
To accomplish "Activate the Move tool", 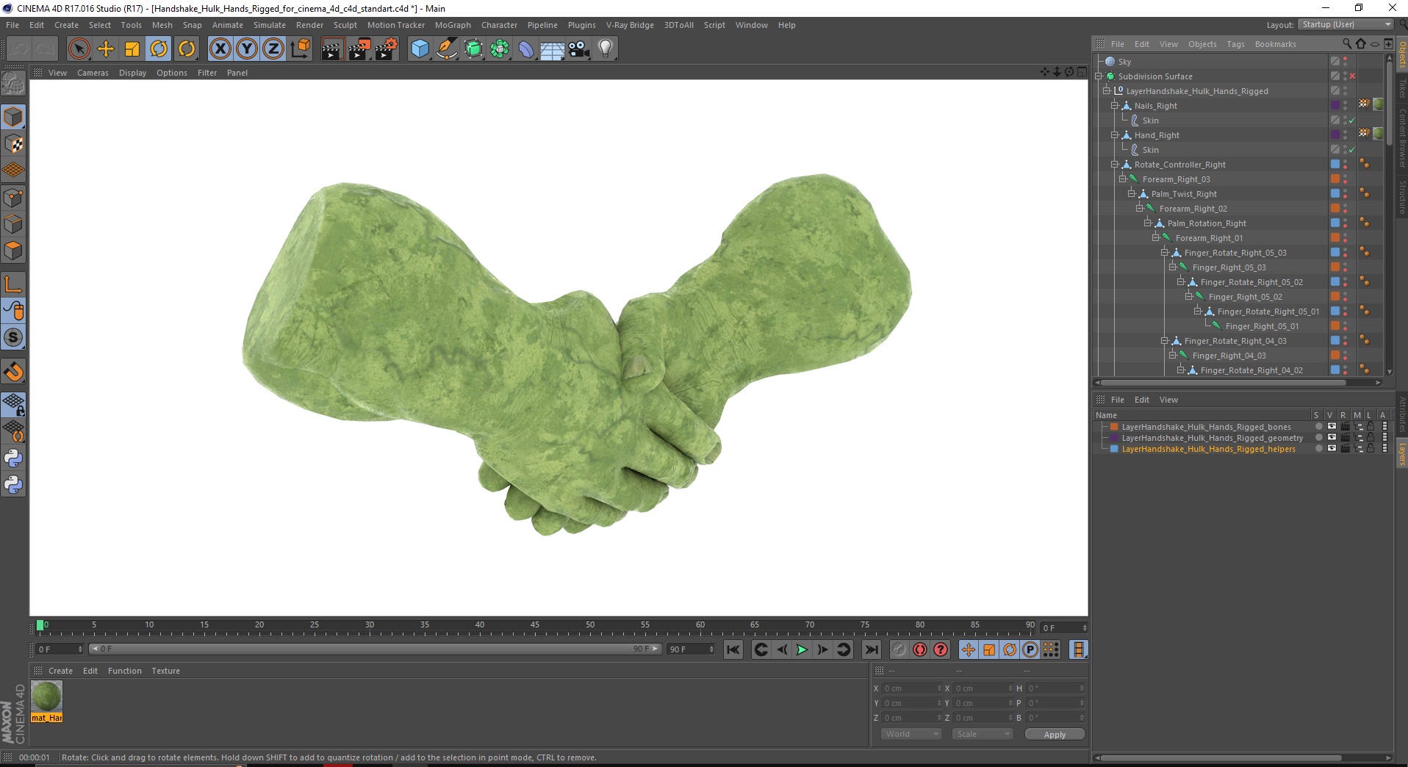I will 106,49.
